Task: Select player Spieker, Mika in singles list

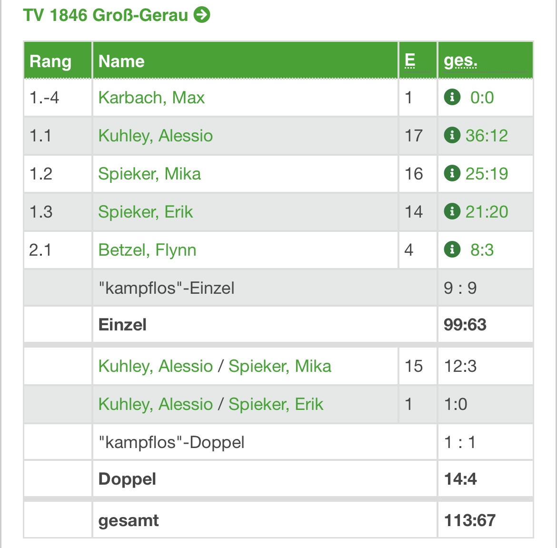Action: 149,174
